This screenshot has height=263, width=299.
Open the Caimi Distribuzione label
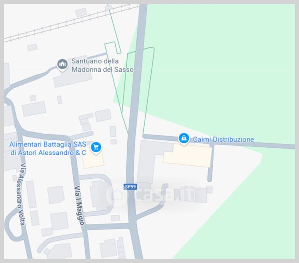223,139
